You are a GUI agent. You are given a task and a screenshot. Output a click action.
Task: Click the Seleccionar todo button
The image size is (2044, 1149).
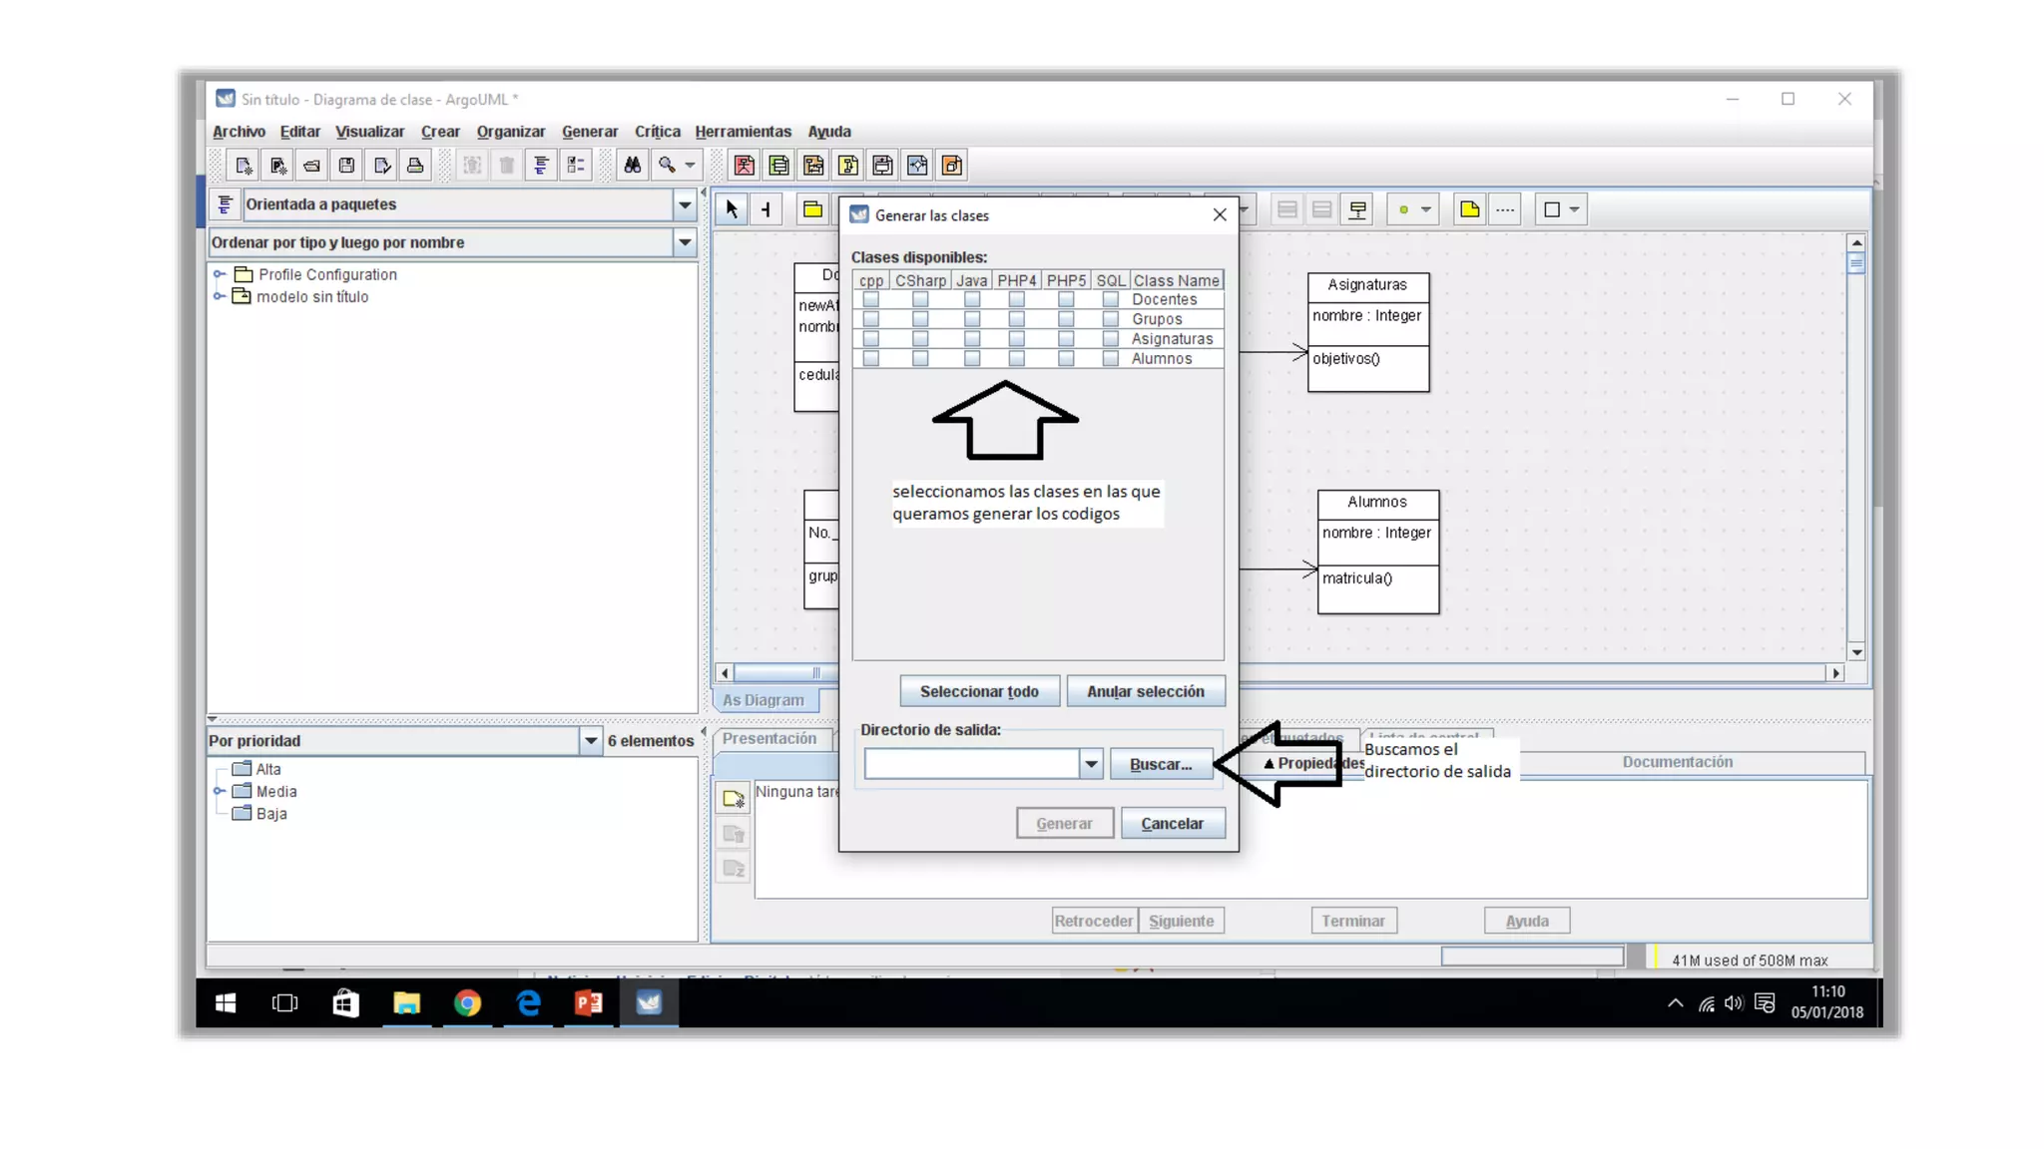tap(978, 691)
